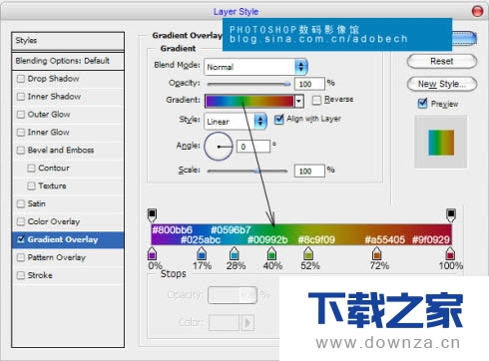
Task: Uncheck Align with Layer
Action: [x=279, y=119]
